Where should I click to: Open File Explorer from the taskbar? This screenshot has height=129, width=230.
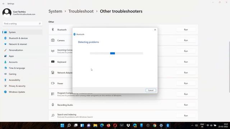point(95,125)
